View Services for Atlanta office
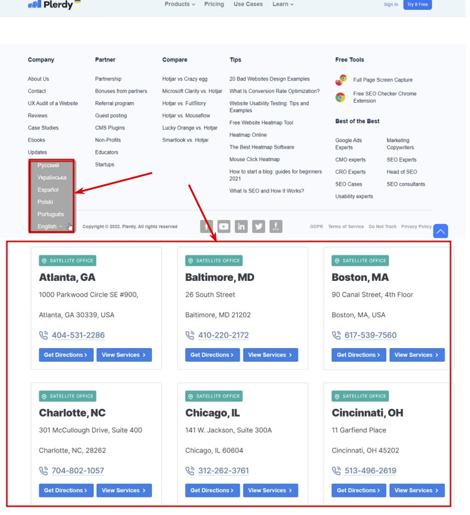The image size is (470, 515). click(x=124, y=355)
